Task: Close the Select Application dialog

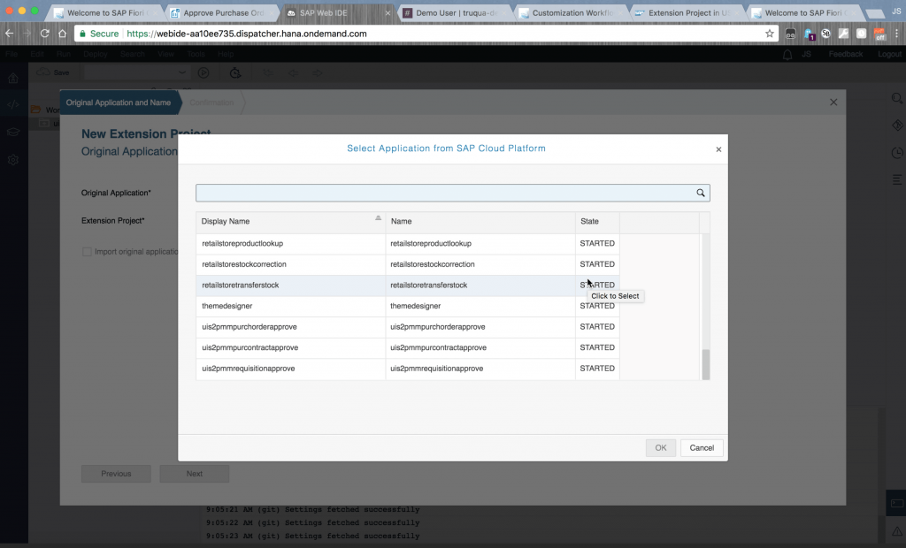Action: [x=718, y=149]
